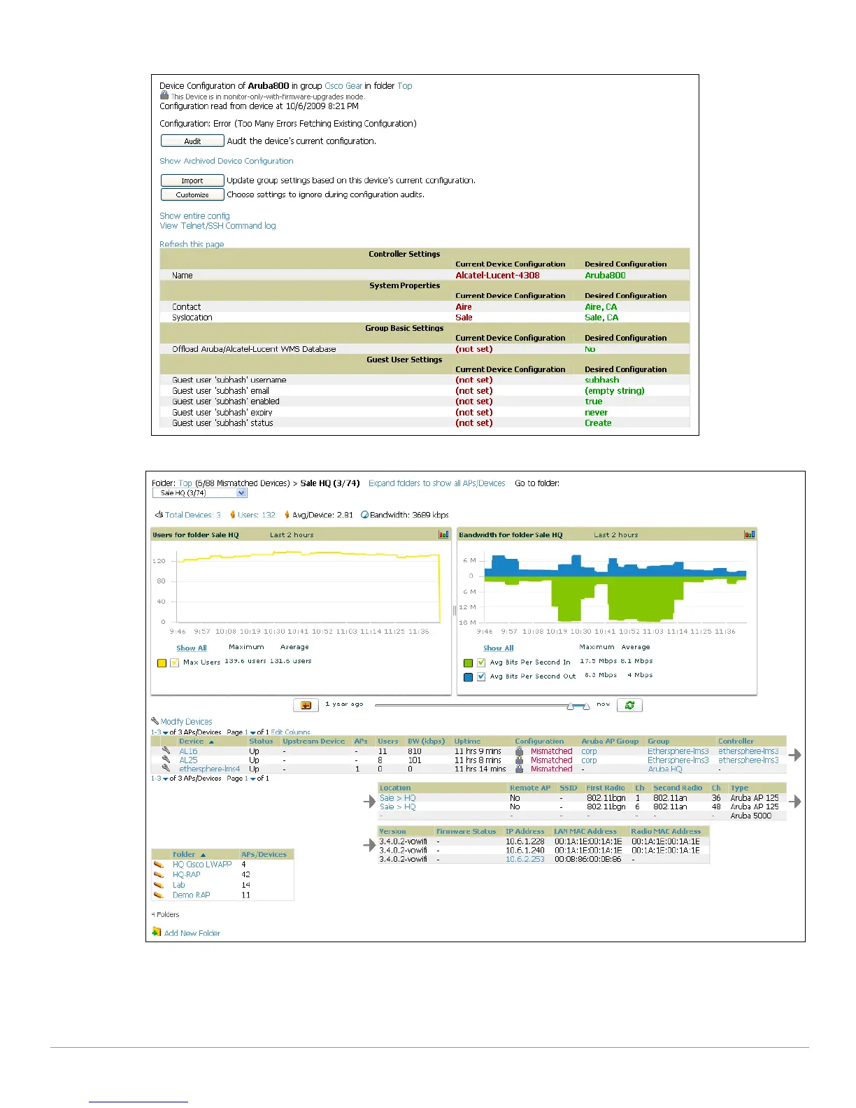Viewport: 856px width, 1108px height.
Task: Click the Add New Folder icon
Action: tap(157, 932)
